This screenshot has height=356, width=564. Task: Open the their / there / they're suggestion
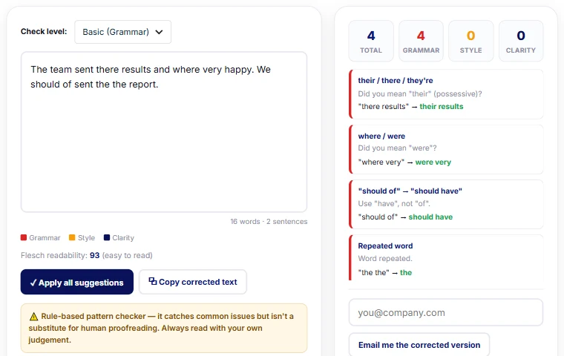446,94
